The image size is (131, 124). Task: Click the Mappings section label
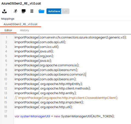(8, 19)
